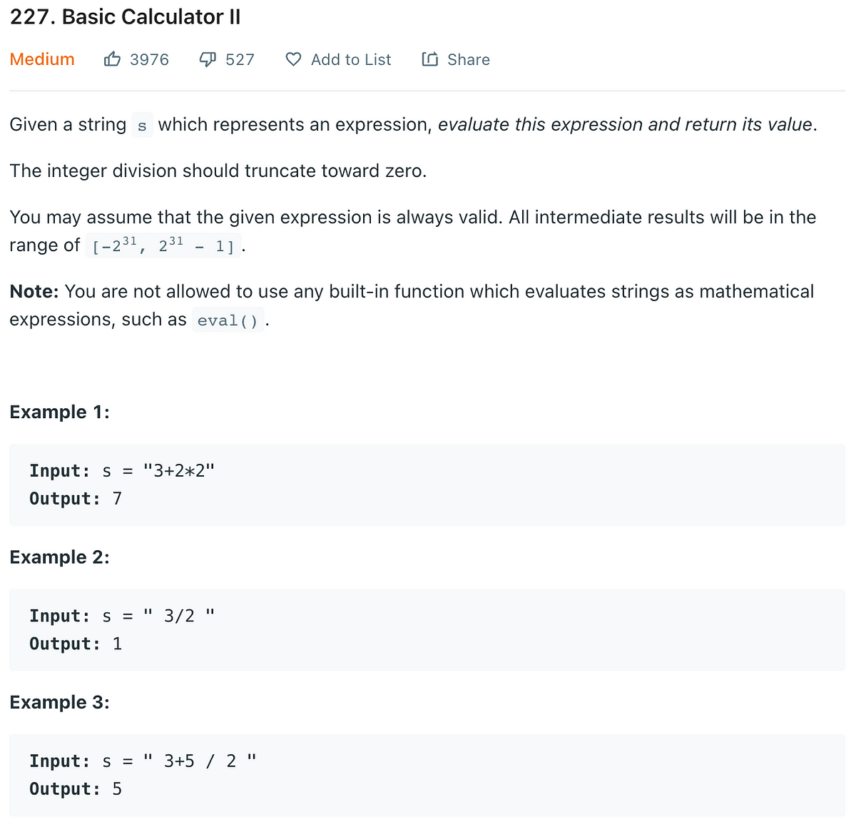
Task: Click the Share arrow icon
Action: point(429,59)
